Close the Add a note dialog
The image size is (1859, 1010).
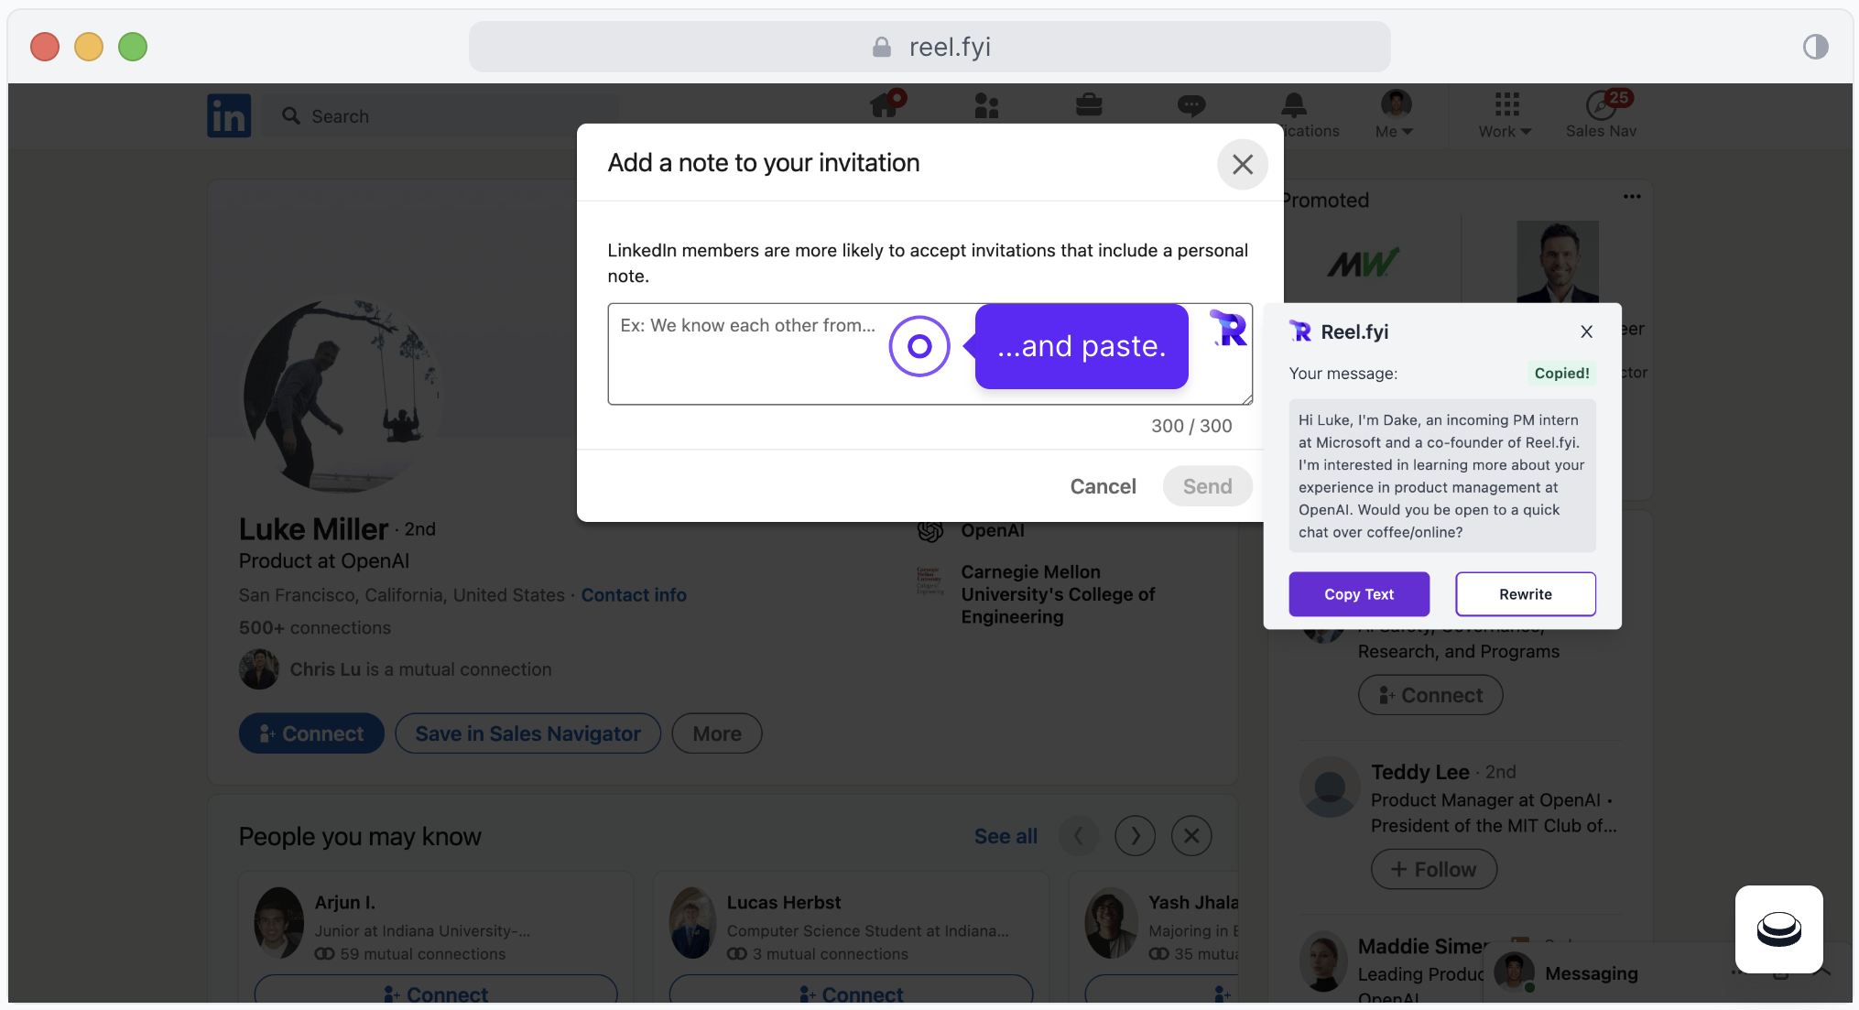(x=1243, y=164)
